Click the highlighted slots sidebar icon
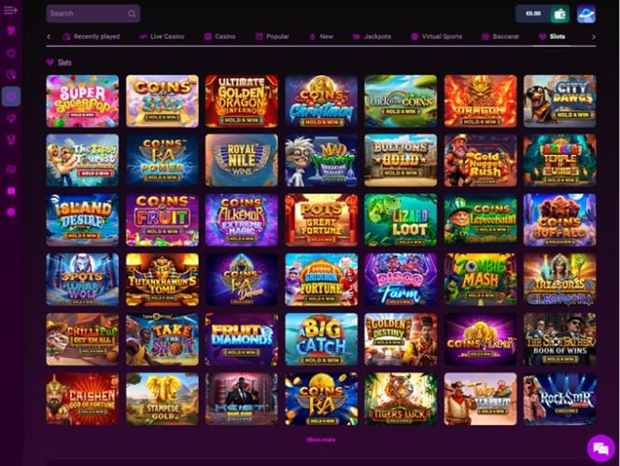 click(x=11, y=96)
